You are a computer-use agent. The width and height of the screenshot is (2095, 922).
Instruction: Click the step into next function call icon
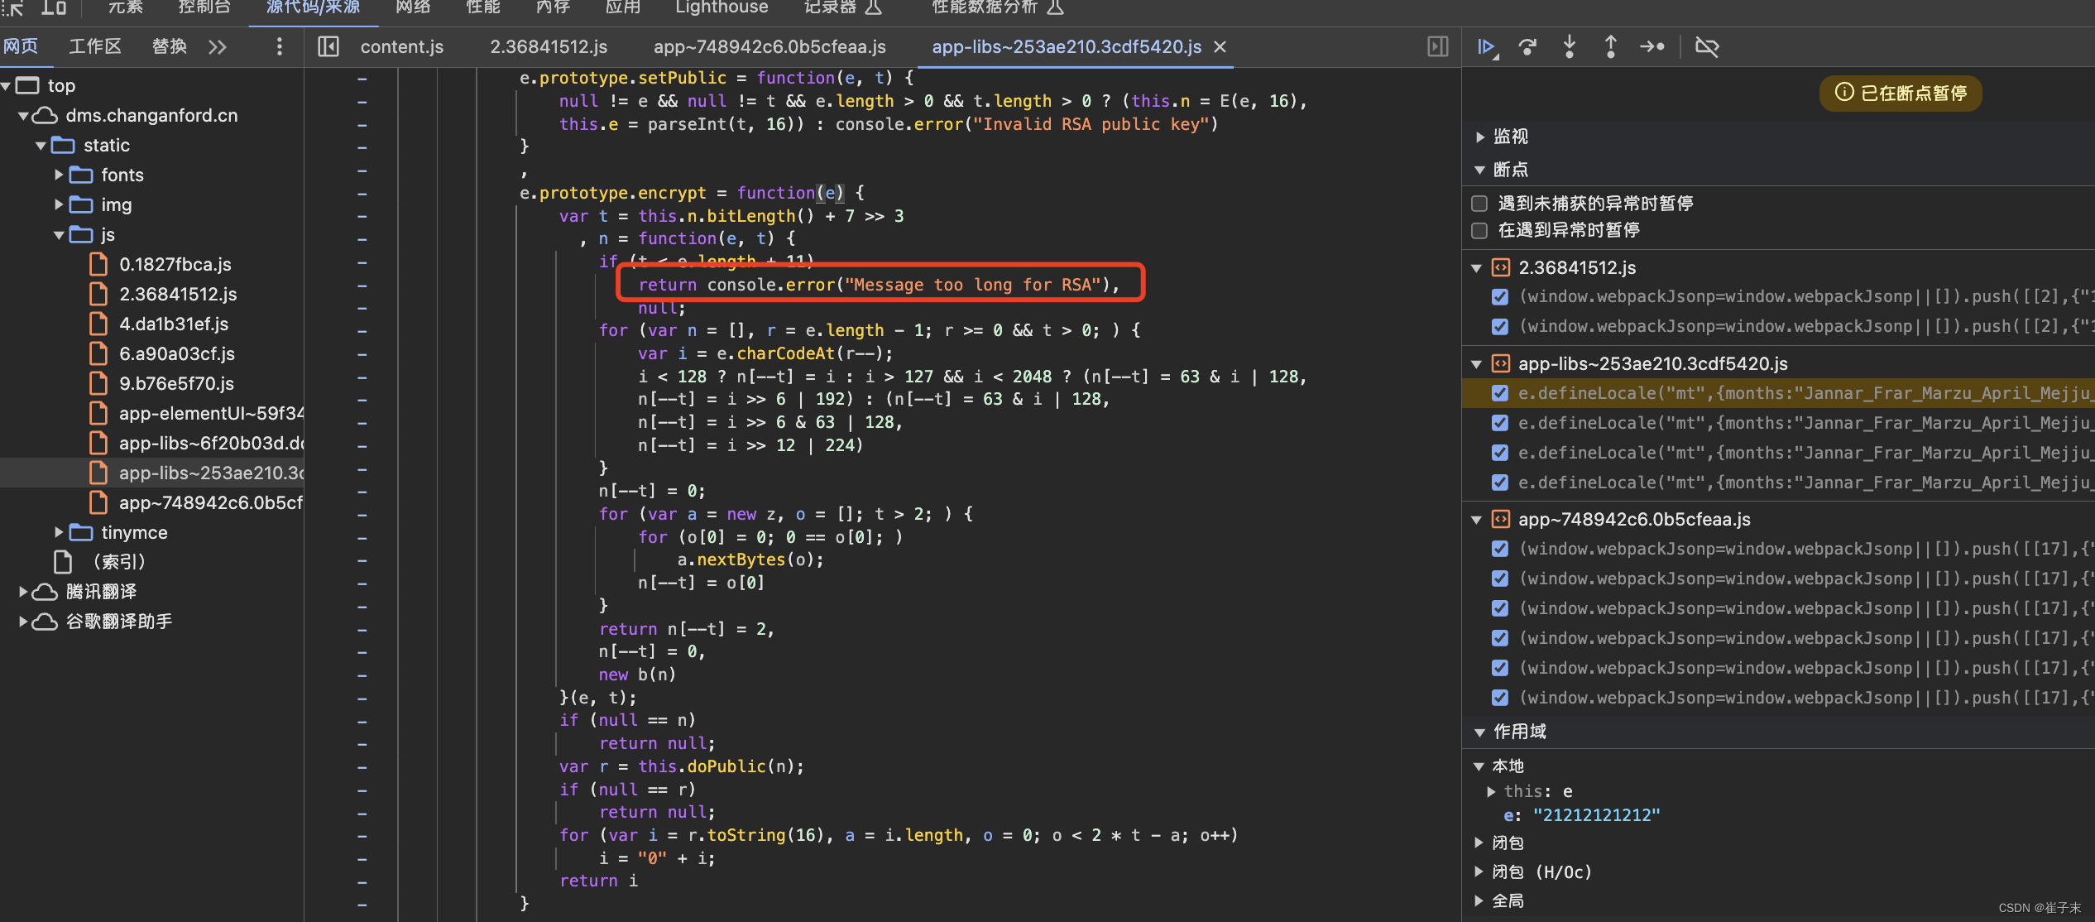pyautogui.click(x=1570, y=50)
